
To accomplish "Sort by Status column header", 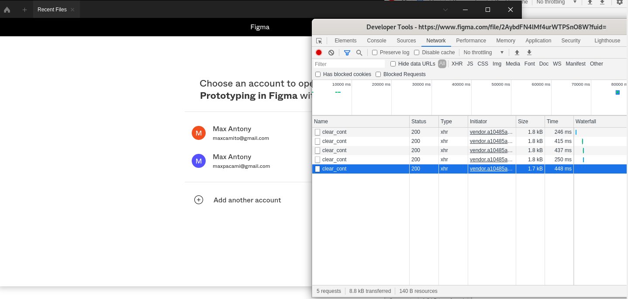I will point(424,122).
